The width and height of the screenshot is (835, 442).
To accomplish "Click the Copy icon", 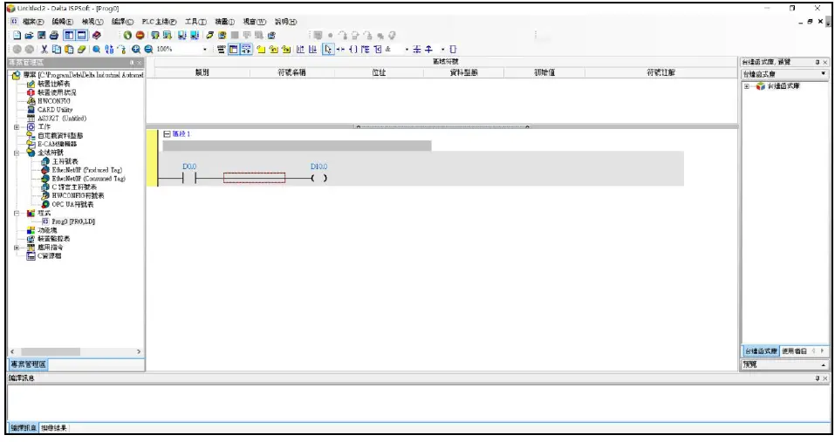I will pyautogui.click(x=57, y=49).
